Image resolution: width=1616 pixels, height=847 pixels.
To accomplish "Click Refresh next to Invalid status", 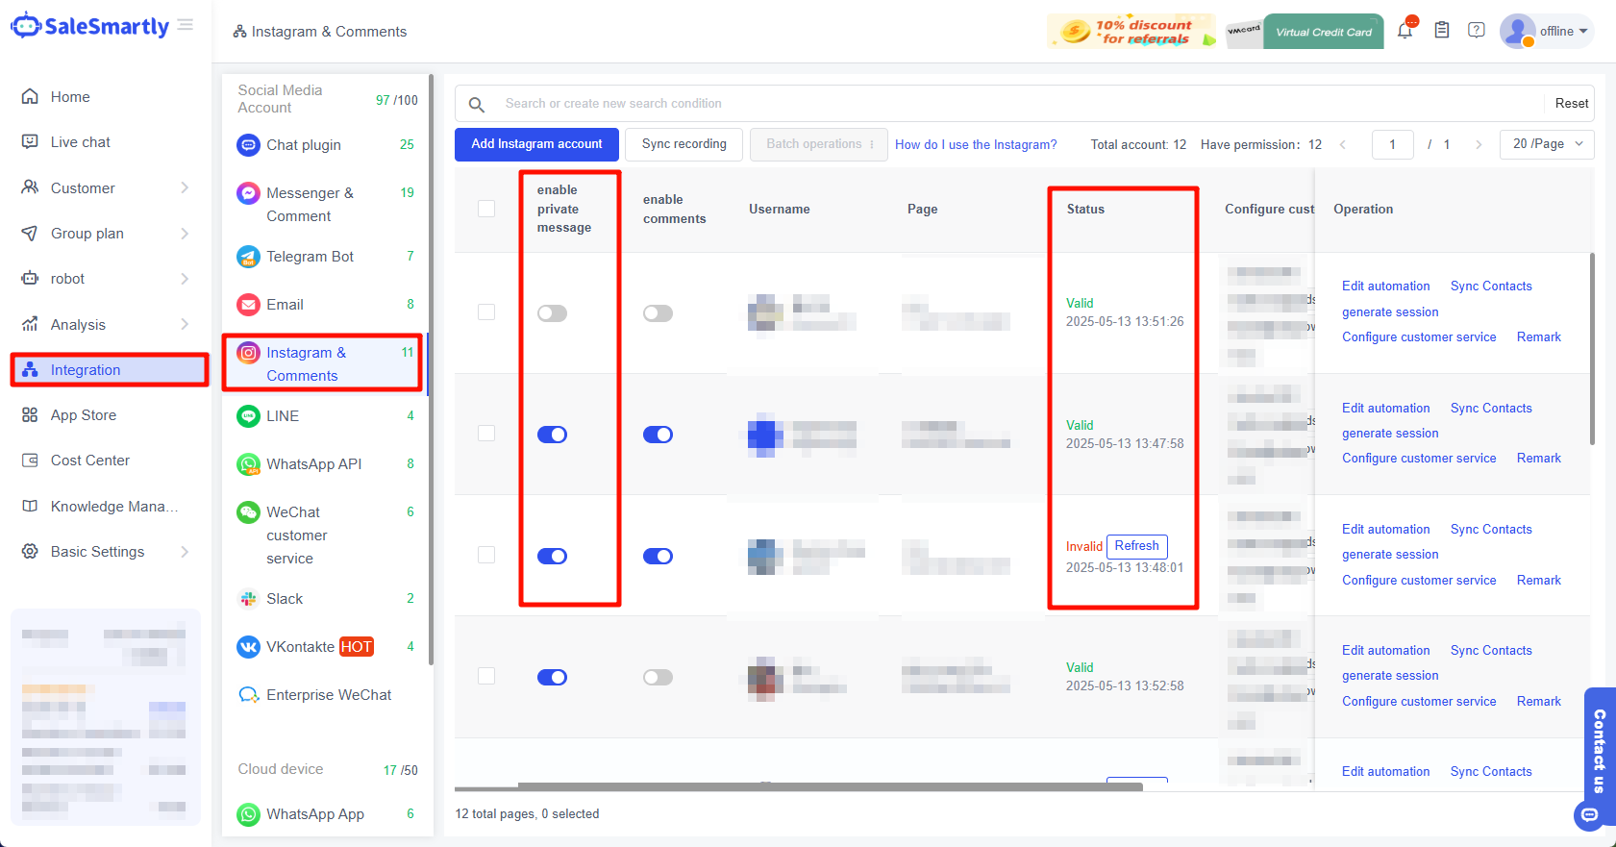I will click(1136, 546).
